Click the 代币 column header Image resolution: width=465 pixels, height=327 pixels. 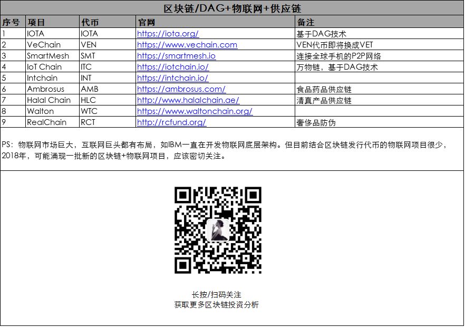pos(89,23)
